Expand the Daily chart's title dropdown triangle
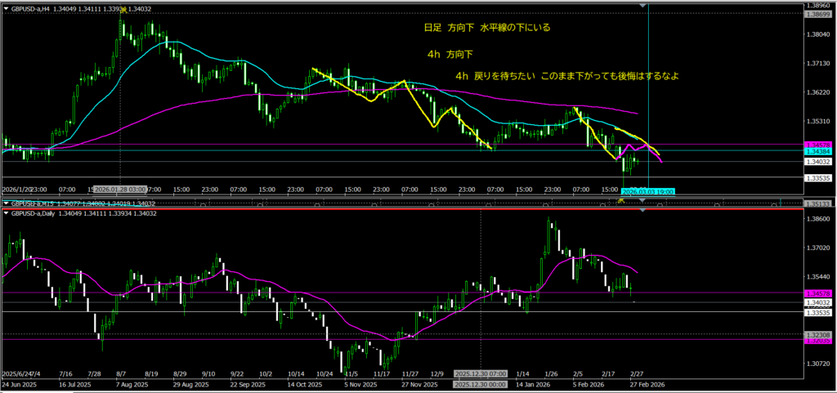The height and width of the screenshot is (393, 837). pos(7,212)
